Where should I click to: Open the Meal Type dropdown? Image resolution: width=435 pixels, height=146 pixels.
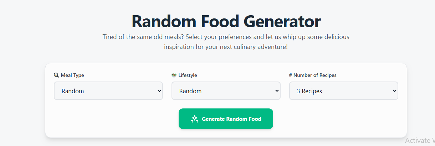click(x=108, y=91)
